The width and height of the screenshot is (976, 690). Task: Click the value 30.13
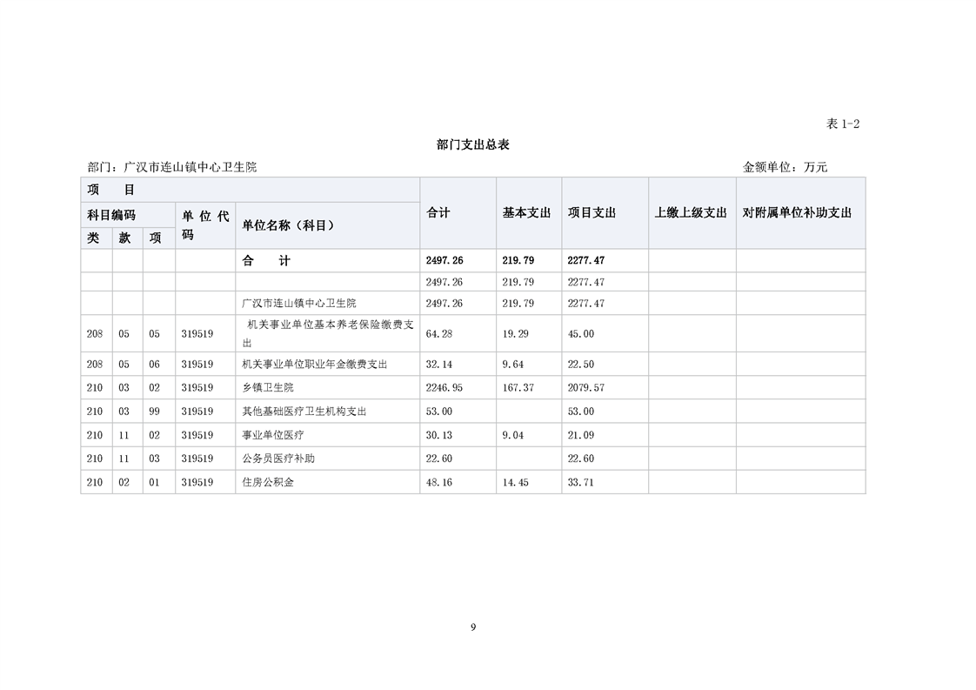438,435
